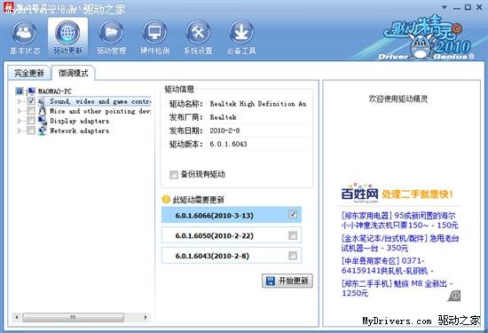Click the Driver Genius 2010 logo
This screenshot has width=488, height=333.
click(x=428, y=38)
